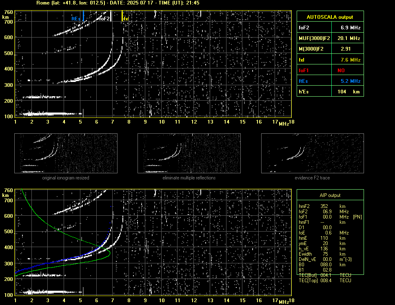Select the M(3000)F2 value '2.91'
395x305 pixels.
coord(346,49)
